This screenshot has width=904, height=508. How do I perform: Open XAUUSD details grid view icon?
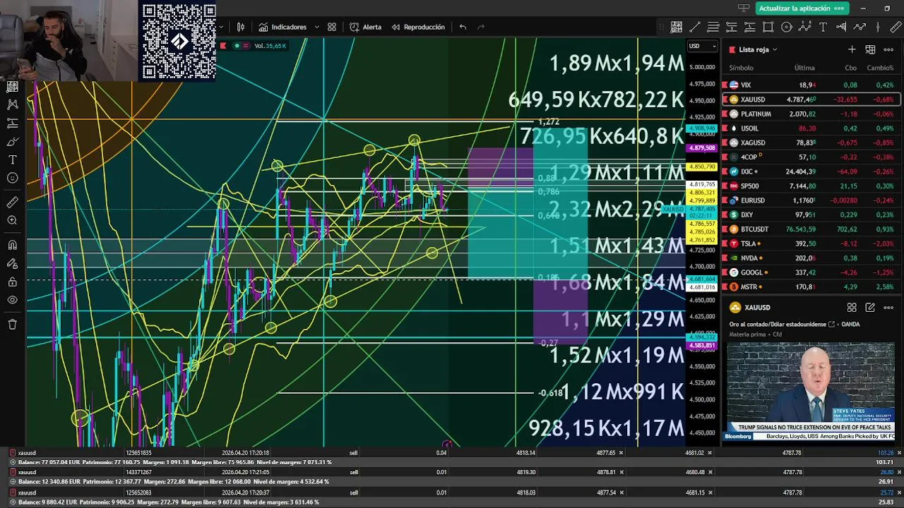tap(852, 308)
